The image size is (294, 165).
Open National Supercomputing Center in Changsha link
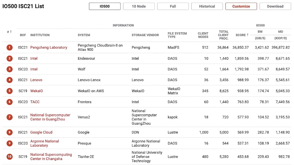click(51, 157)
